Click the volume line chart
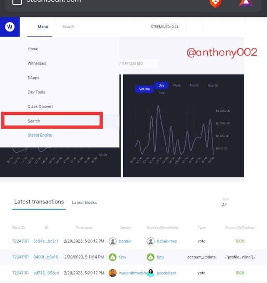The height and width of the screenshot is (283, 267). [x=174, y=130]
